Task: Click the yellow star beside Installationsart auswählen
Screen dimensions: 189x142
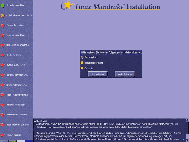Action: pos(3,15)
